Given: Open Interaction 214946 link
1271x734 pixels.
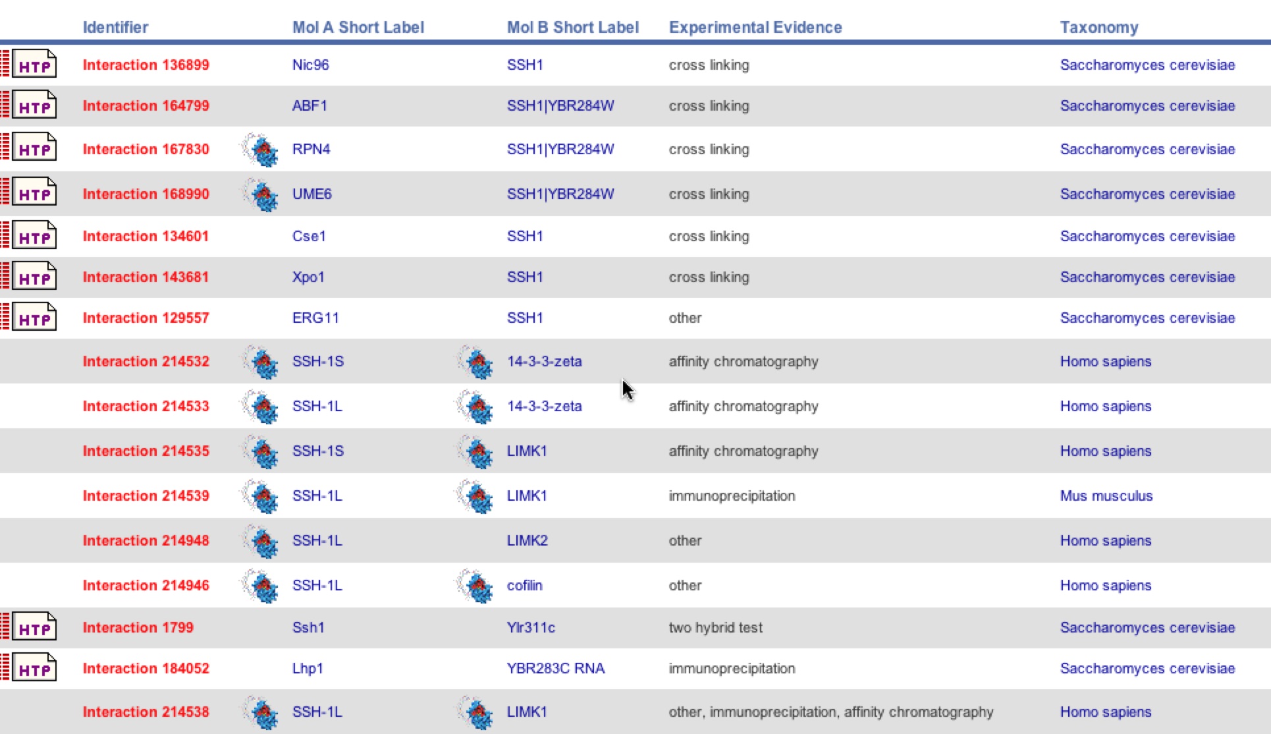Looking at the screenshot, I should click(x=146, y=585).
